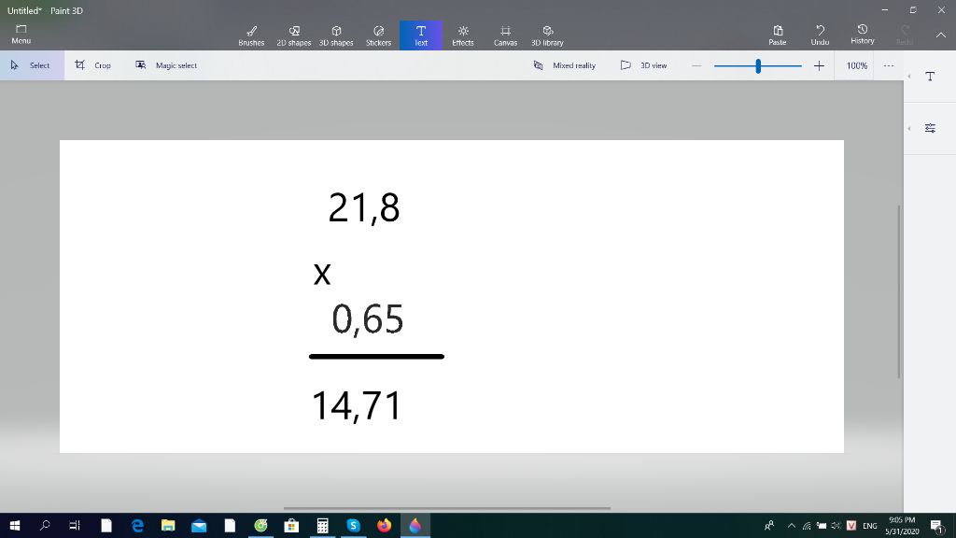This screenshot has width=956, height=538.
Task: Open the taskbar clock showing 9:05 PM
Action: 902,526
